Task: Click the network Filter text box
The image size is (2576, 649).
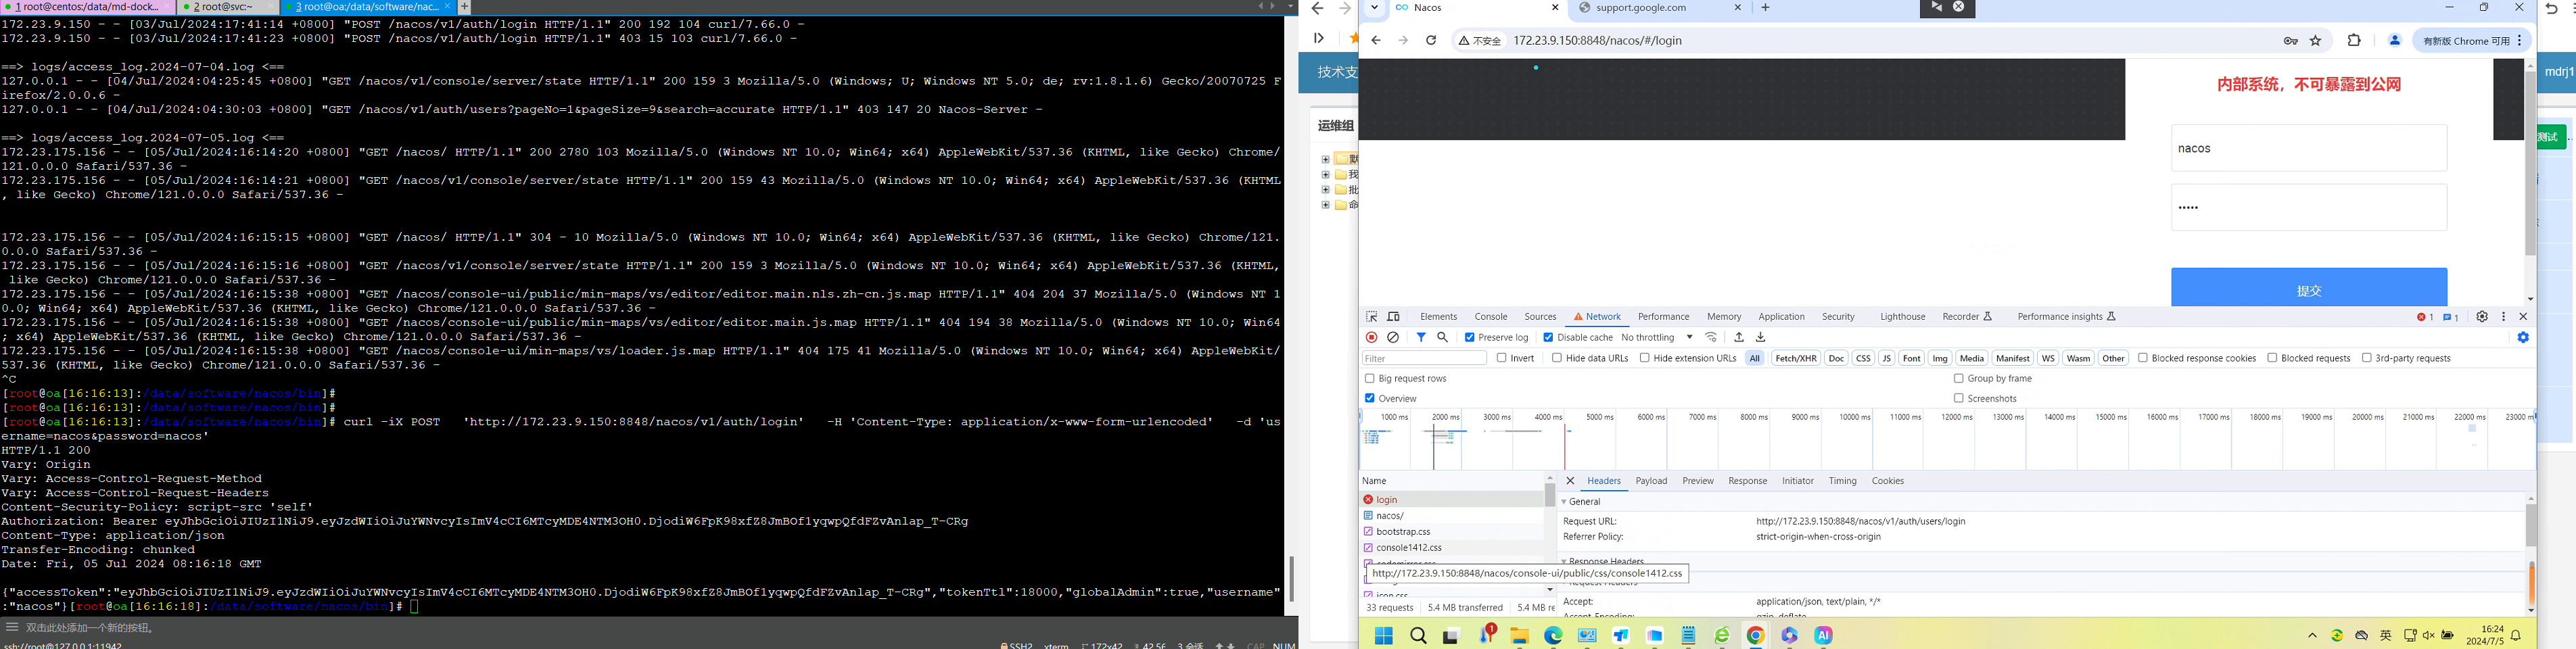Action: pyautogui.click(x=1424, y=358)
